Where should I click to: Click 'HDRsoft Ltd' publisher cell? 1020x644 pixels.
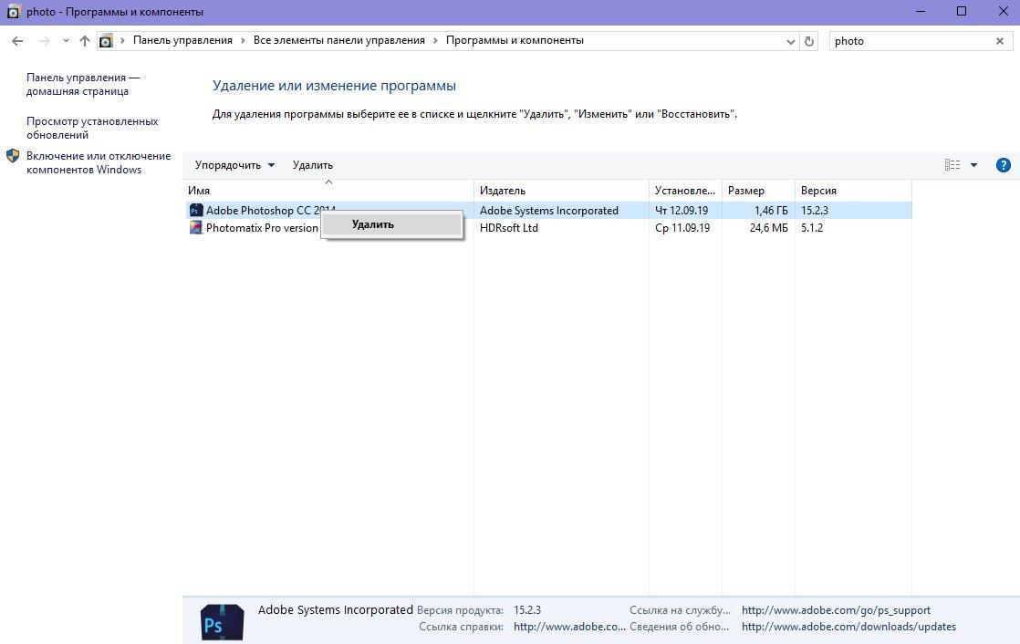tap(509, 228)
